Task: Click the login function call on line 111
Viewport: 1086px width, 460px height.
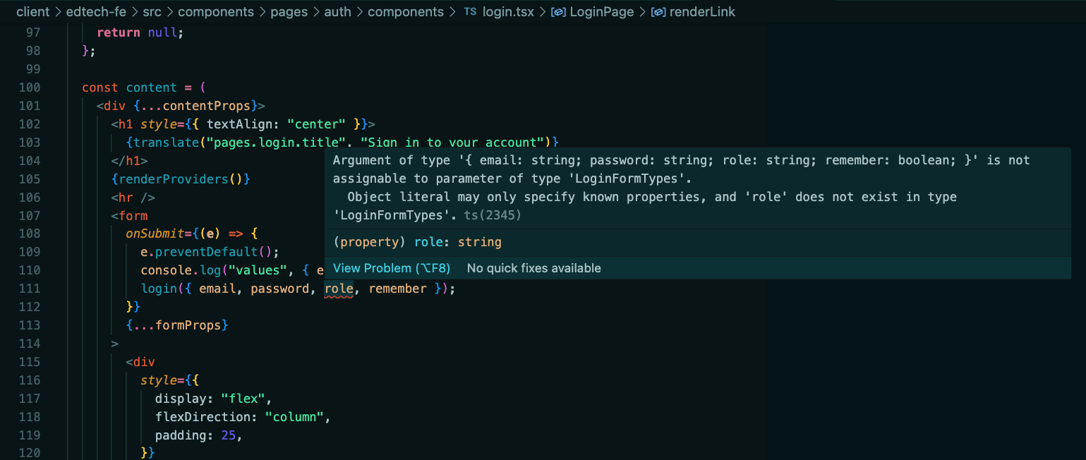Action: (159, 289)
